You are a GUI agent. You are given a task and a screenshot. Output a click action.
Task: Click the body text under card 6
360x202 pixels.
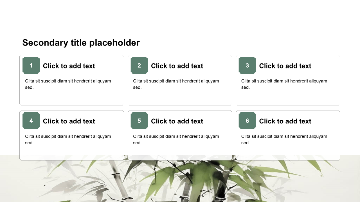click(284, 139)
